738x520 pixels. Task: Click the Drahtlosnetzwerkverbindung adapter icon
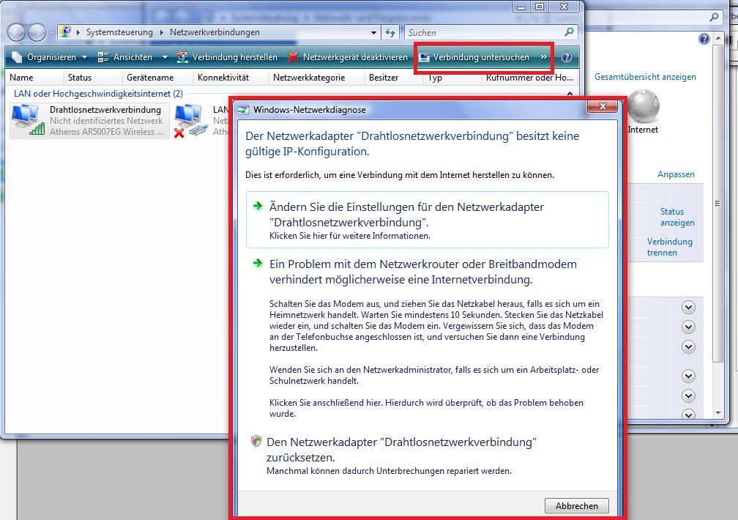pos(26,119)
